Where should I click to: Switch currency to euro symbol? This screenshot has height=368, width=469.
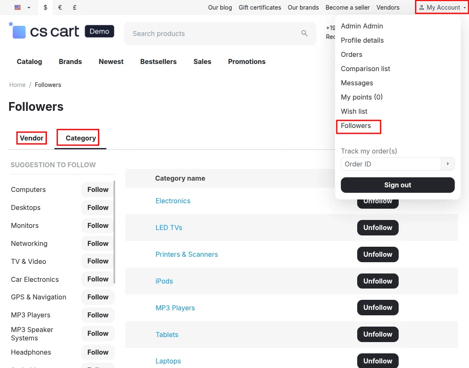tap(60, 8)
